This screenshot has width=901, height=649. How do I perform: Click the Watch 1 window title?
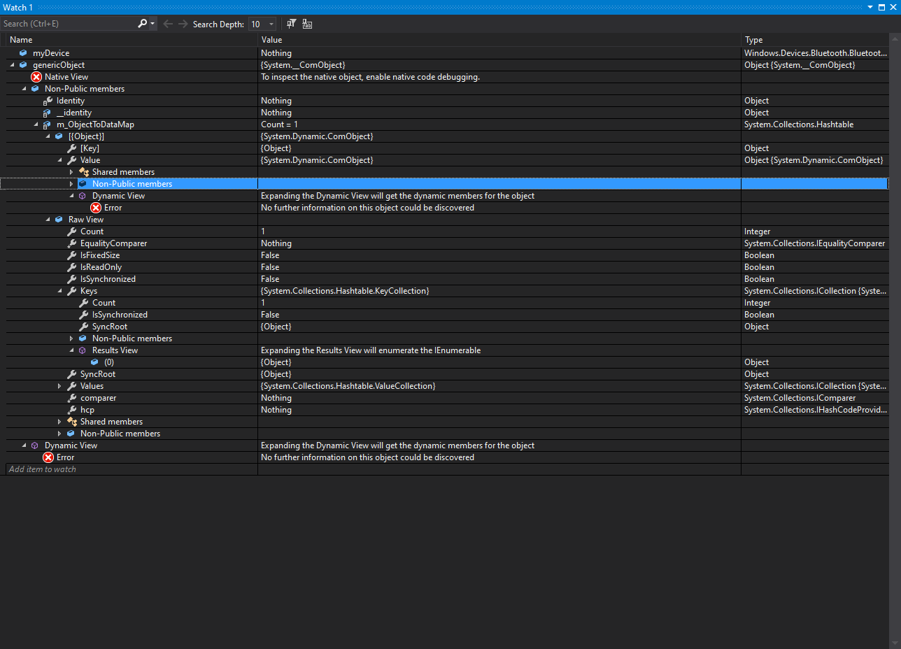coord(17,7)
